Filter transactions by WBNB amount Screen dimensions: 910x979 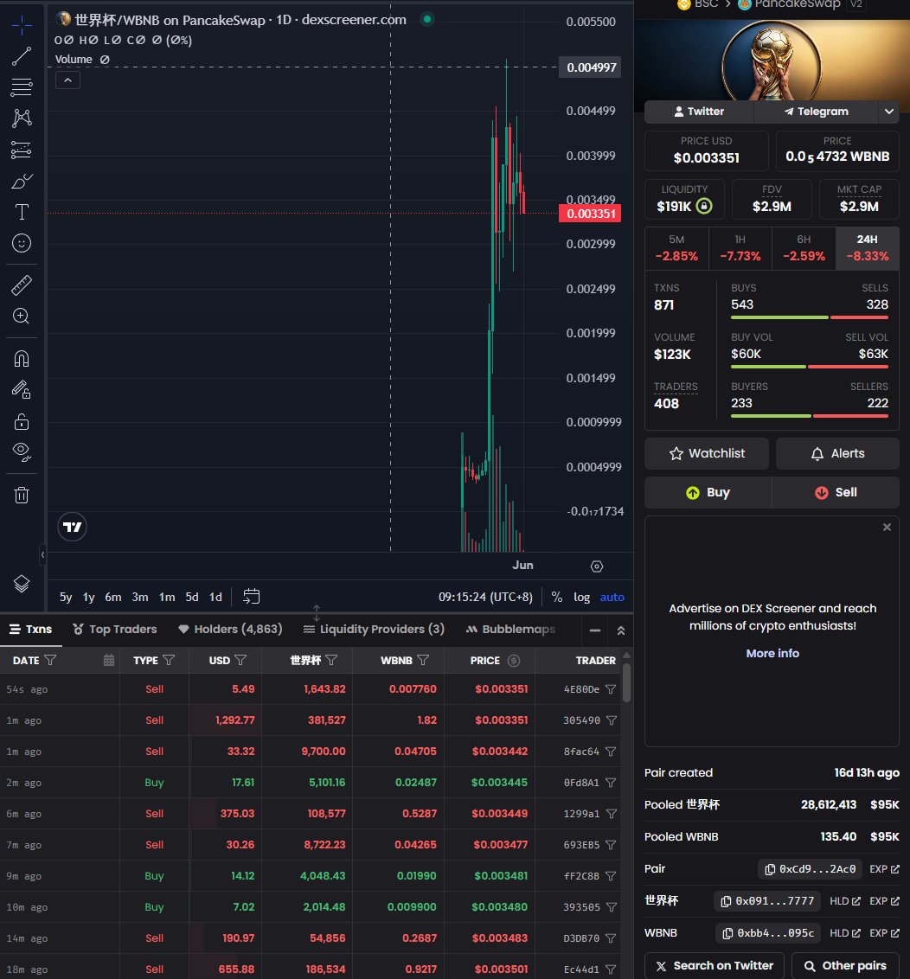pos(423,660)
